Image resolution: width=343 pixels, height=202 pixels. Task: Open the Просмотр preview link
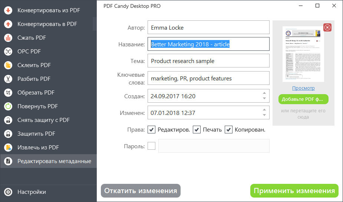(x=303, y=88)
